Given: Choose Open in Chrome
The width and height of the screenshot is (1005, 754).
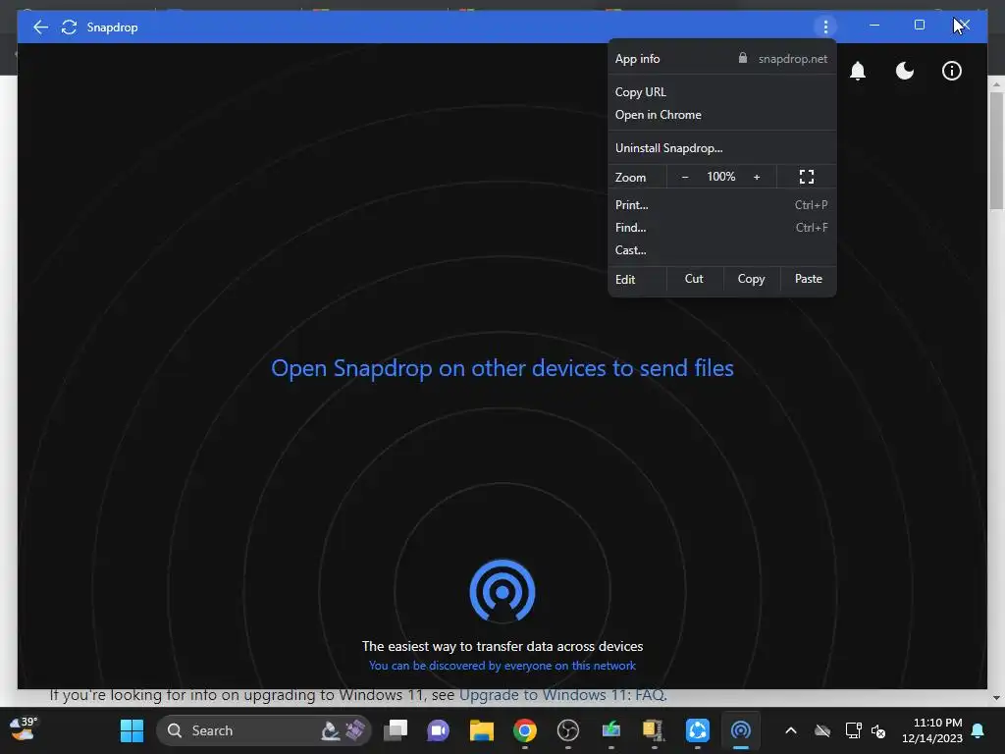Looking at the screenshot, I should [x=721, y=115].
